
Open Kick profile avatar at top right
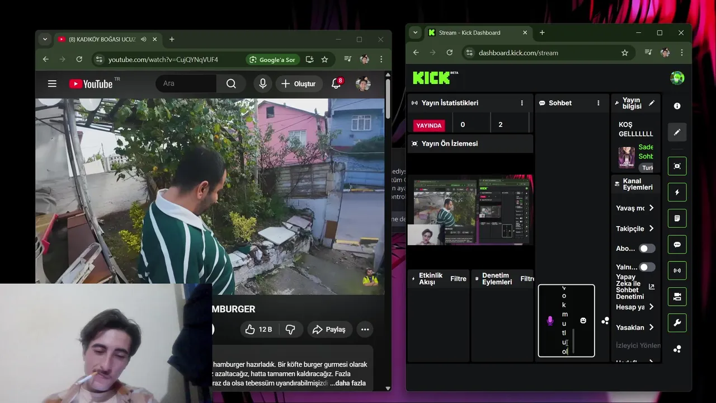pos(677,78)
